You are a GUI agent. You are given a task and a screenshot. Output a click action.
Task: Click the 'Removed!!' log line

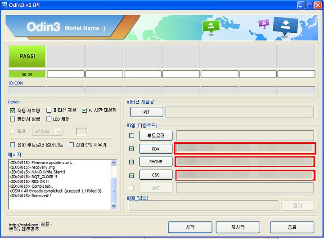pos(30,196)
